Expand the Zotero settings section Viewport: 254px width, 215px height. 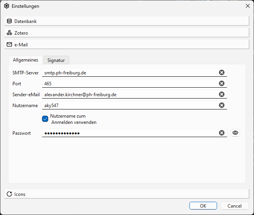pos(126,33)
